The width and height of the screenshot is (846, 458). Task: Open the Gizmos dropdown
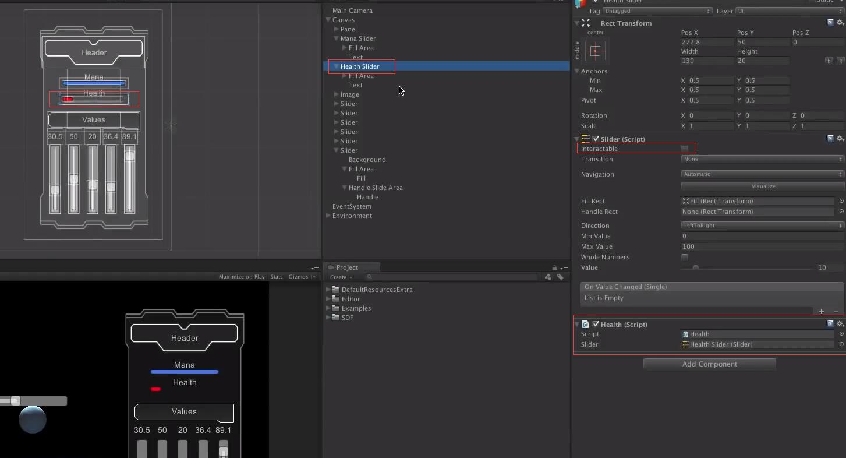click(x=302, y=277)
